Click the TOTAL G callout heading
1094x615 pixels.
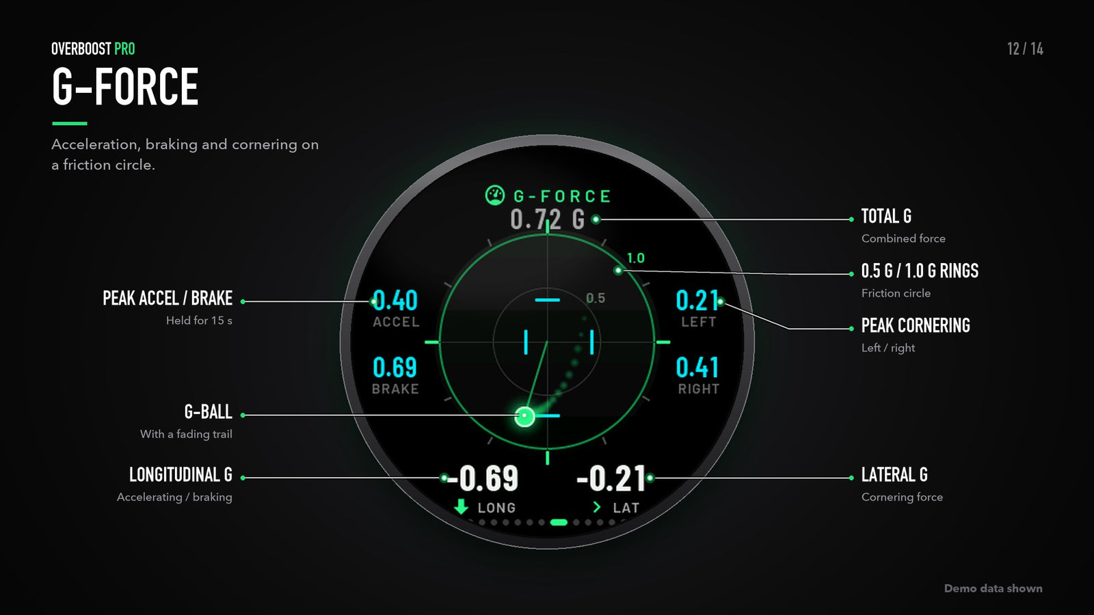(886, 216)
